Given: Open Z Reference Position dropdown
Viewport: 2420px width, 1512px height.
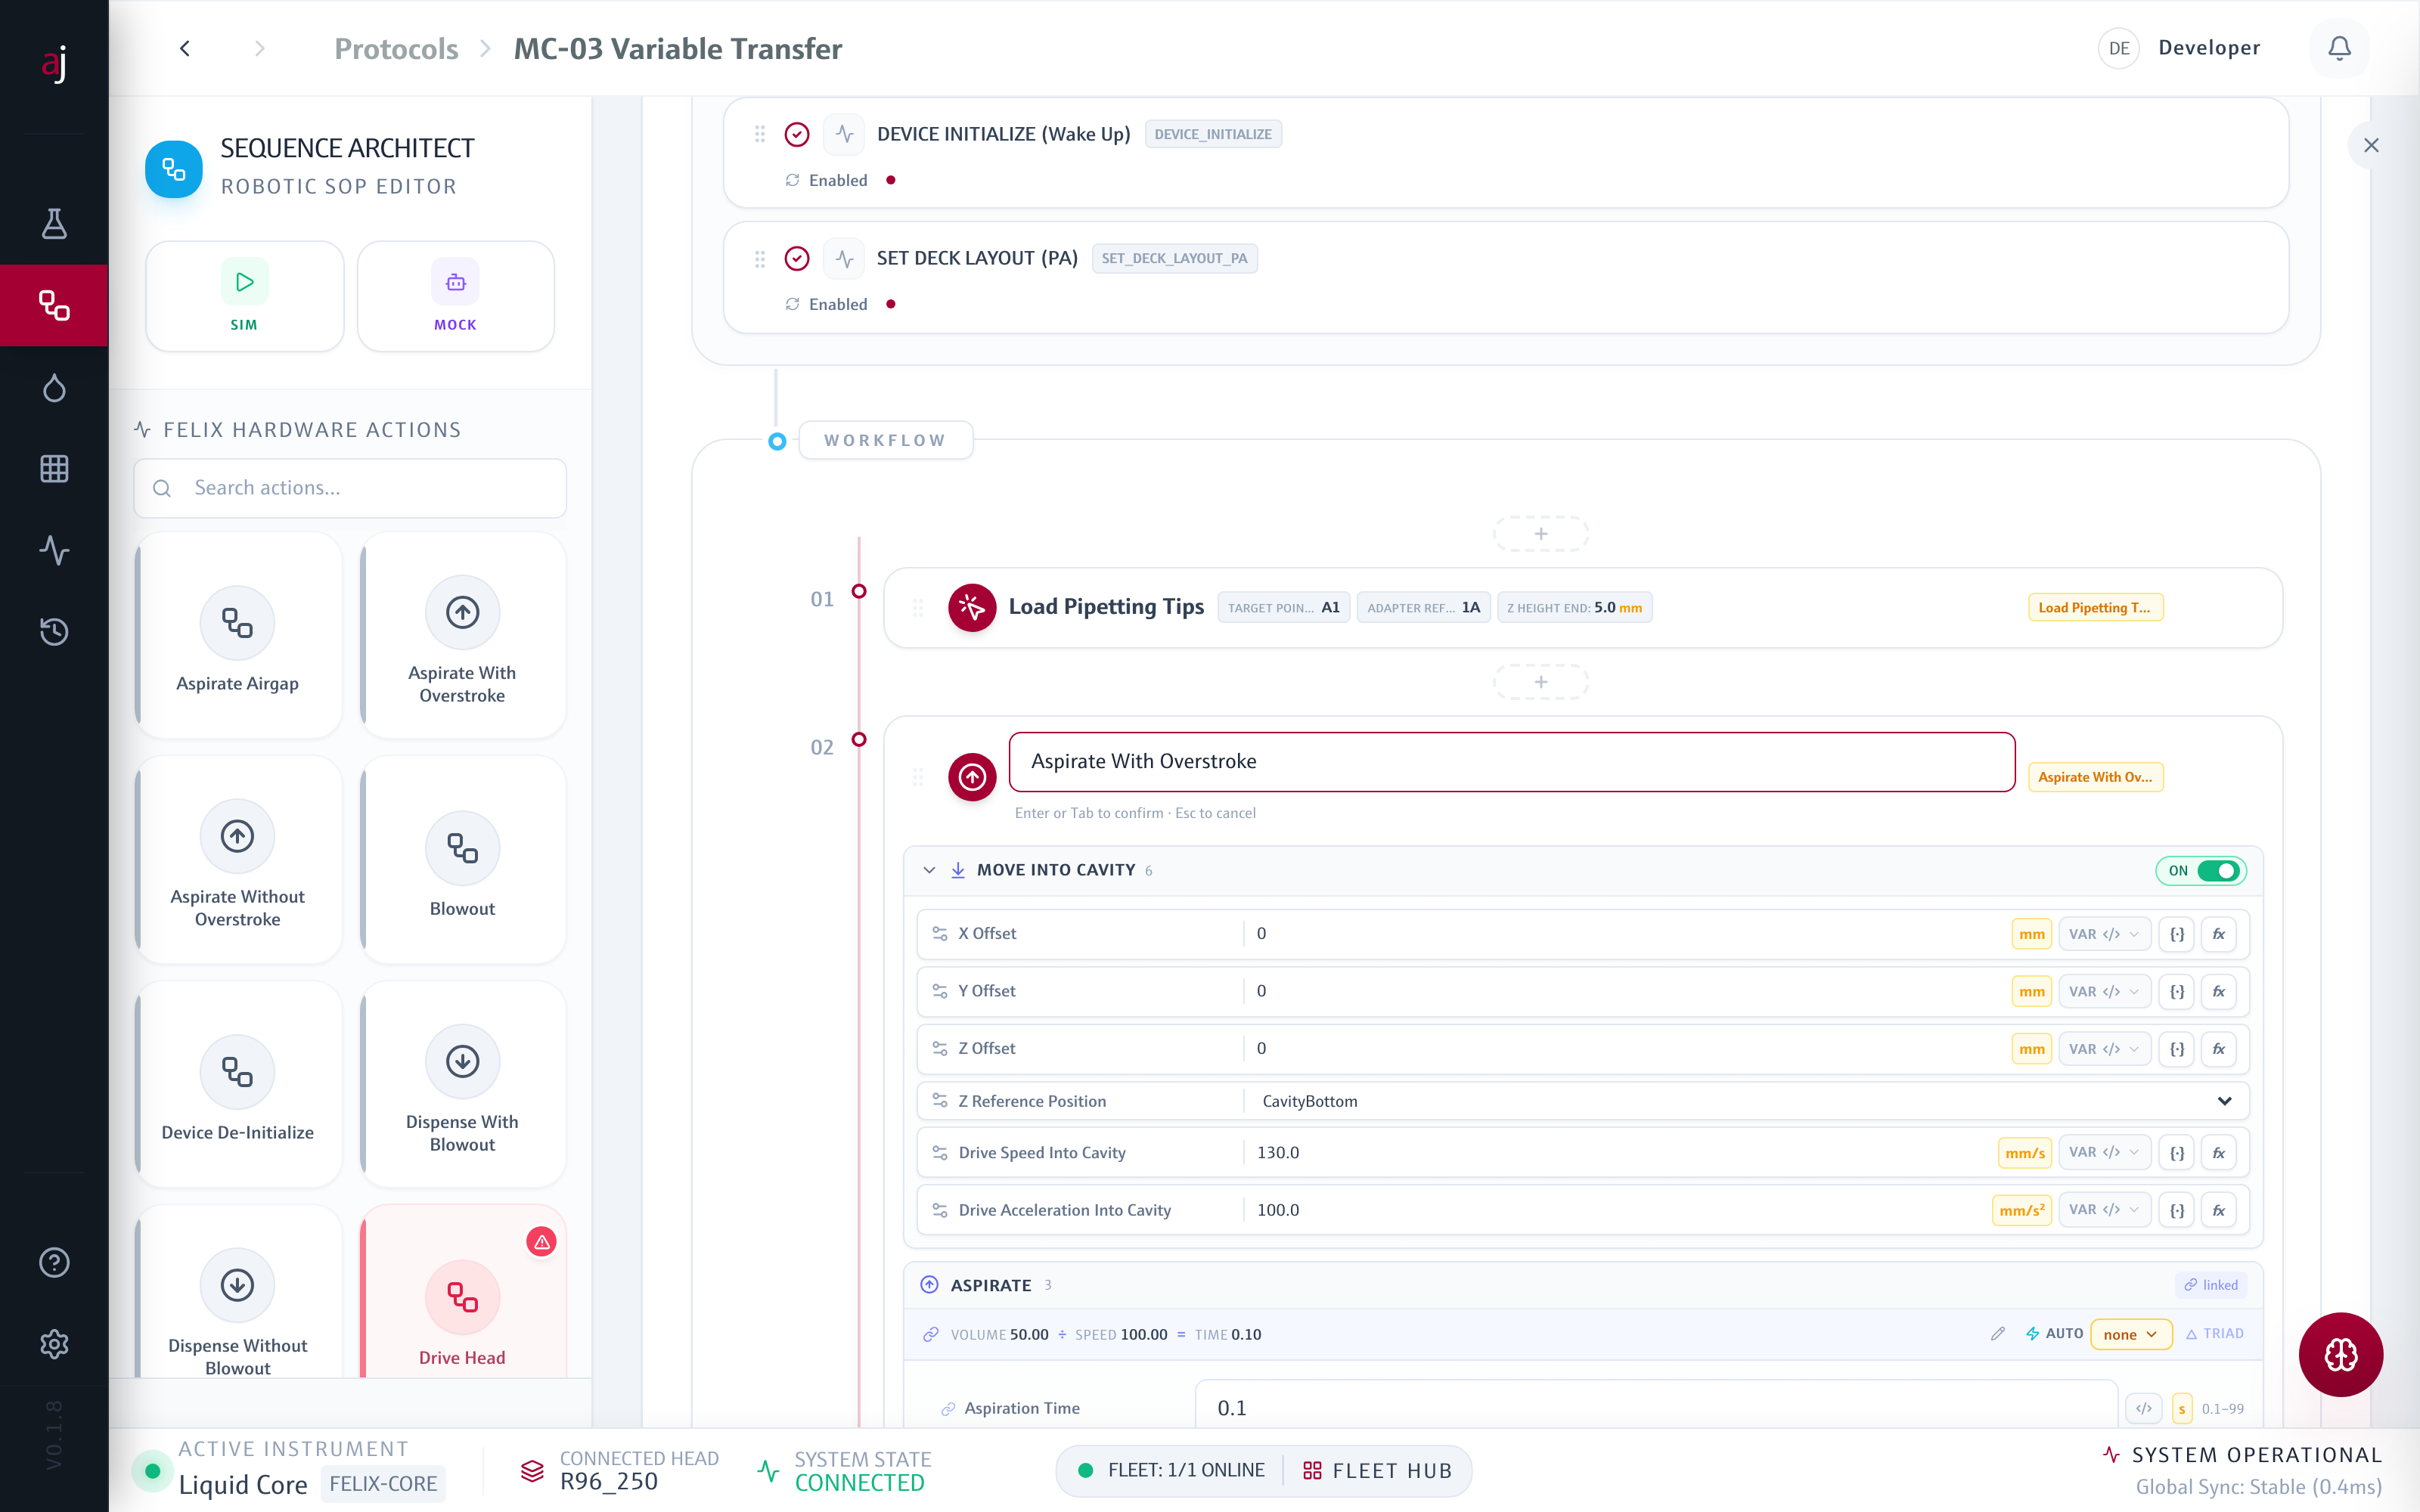Looking at the screenshot, I should coord(1745,1101).
